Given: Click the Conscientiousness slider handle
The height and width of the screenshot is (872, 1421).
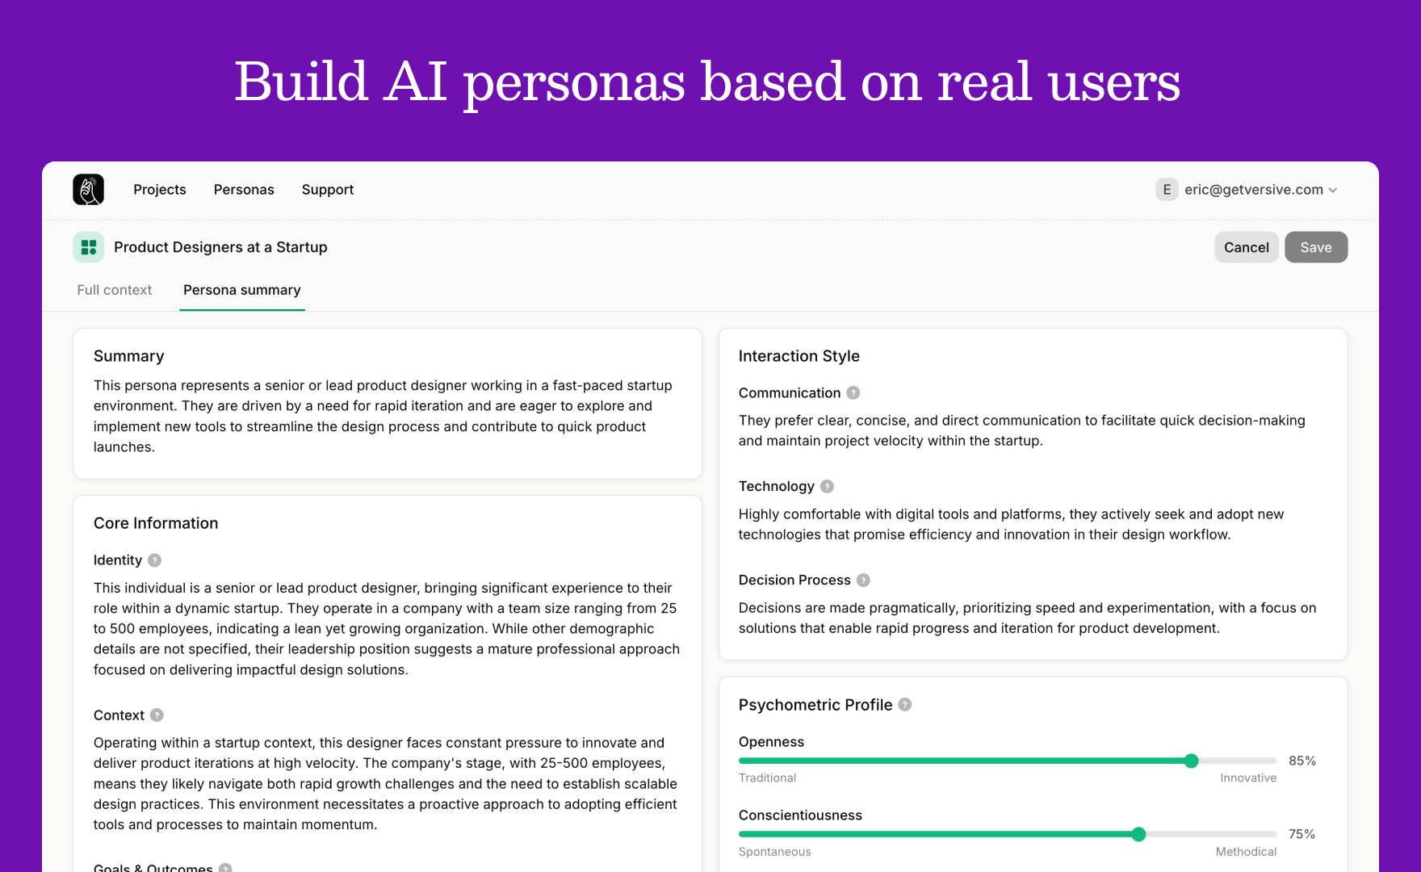Looking at the screenshot, I should (1138, 834).
